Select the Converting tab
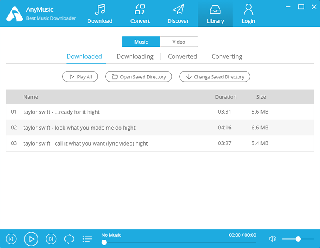 [227, 56]
